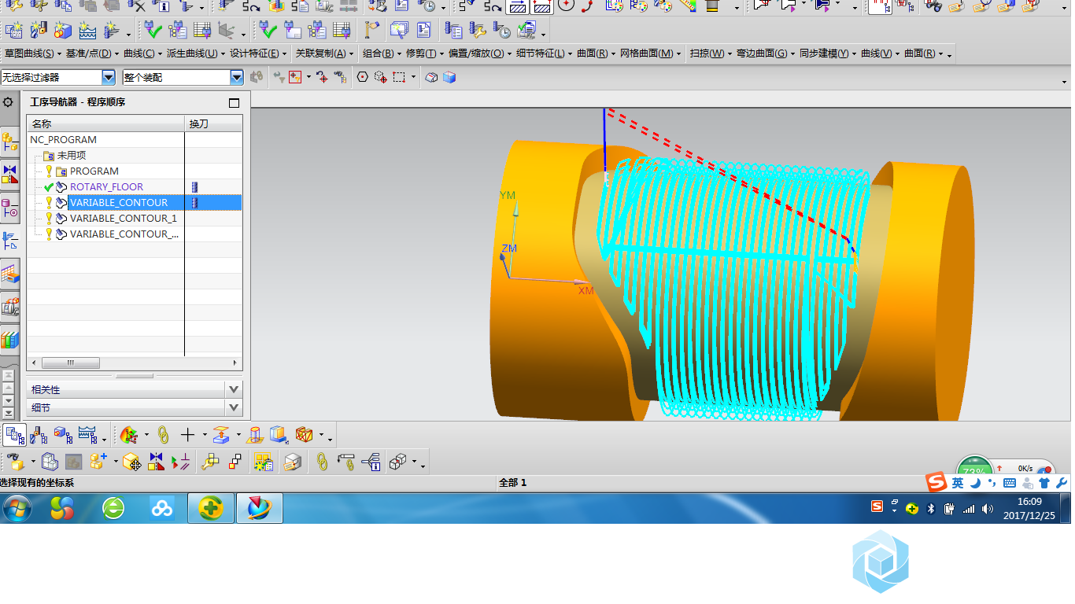Select PROGRAM folder in navigator

pos(94,171)
